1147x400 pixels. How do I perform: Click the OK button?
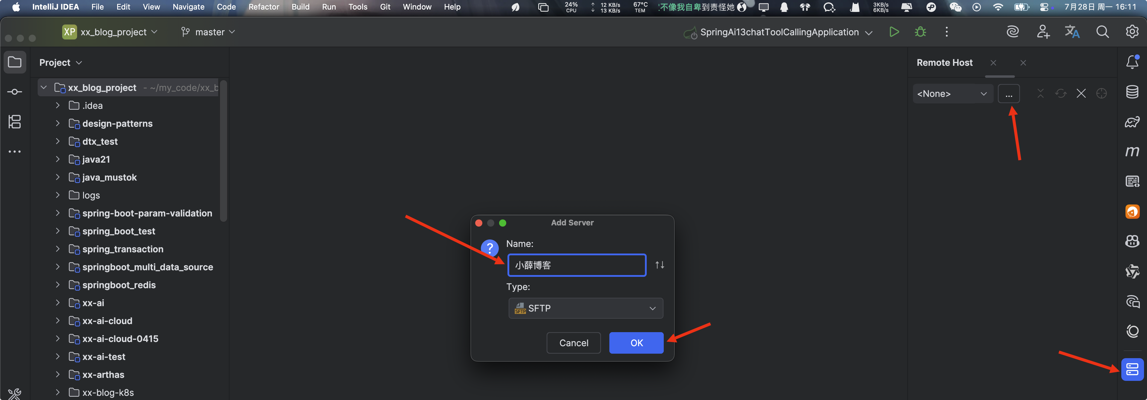(636, 343)
